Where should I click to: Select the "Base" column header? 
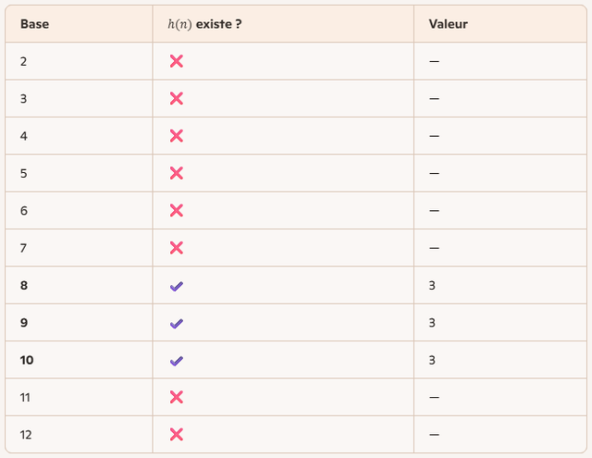(34, 24)
